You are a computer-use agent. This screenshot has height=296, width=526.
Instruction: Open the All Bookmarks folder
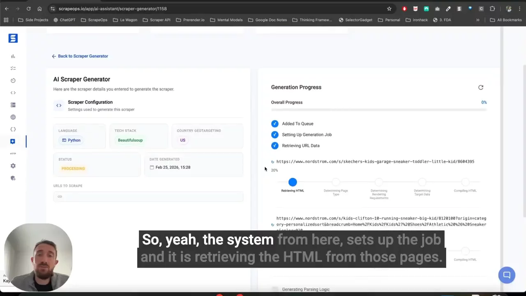[x=505, y=20]
